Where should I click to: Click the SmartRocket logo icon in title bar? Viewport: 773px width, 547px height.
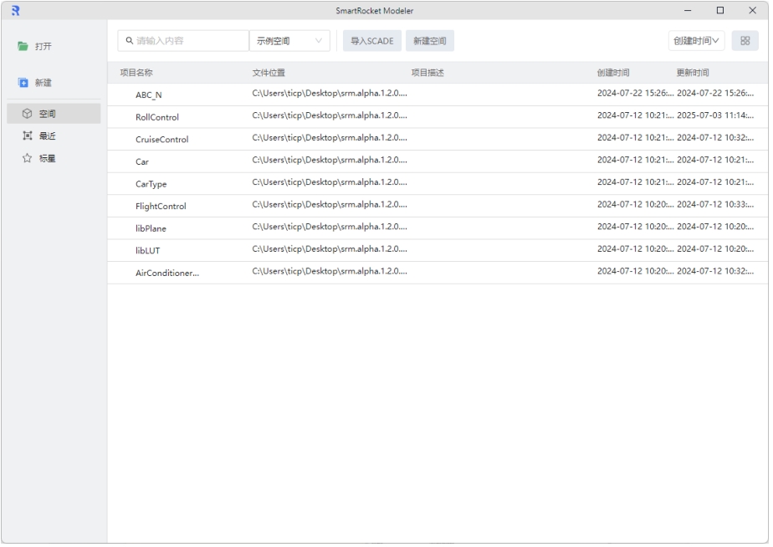click(x=15, y=10)
